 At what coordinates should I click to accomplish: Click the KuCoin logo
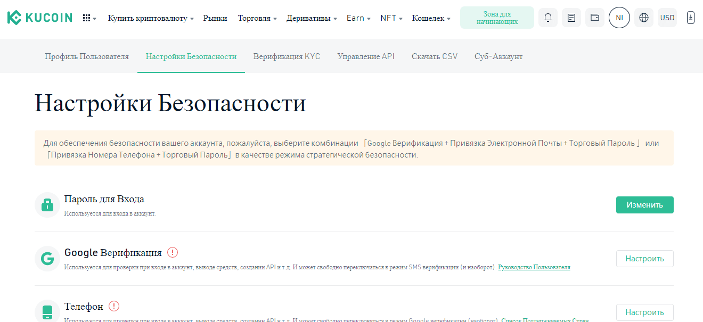tap(40, 18)
